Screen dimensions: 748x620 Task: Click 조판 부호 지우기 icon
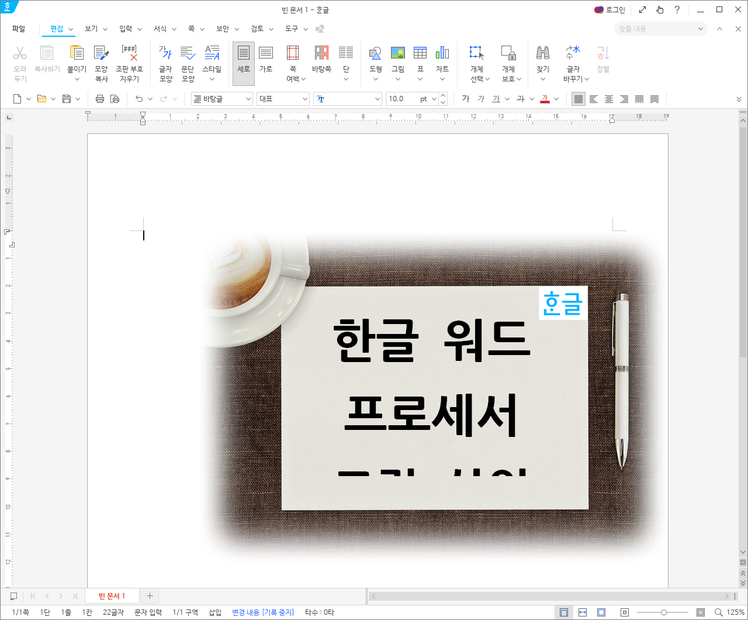pyautogui.click(x=129, y=53)
